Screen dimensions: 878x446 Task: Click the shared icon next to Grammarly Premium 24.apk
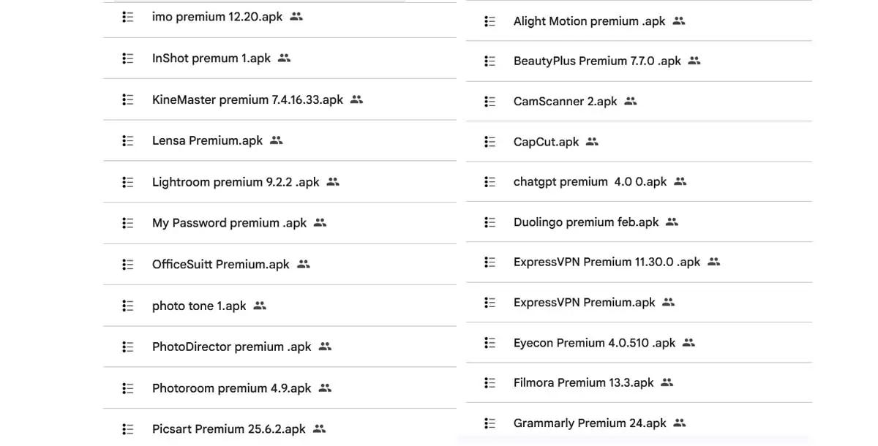point(680,423)
